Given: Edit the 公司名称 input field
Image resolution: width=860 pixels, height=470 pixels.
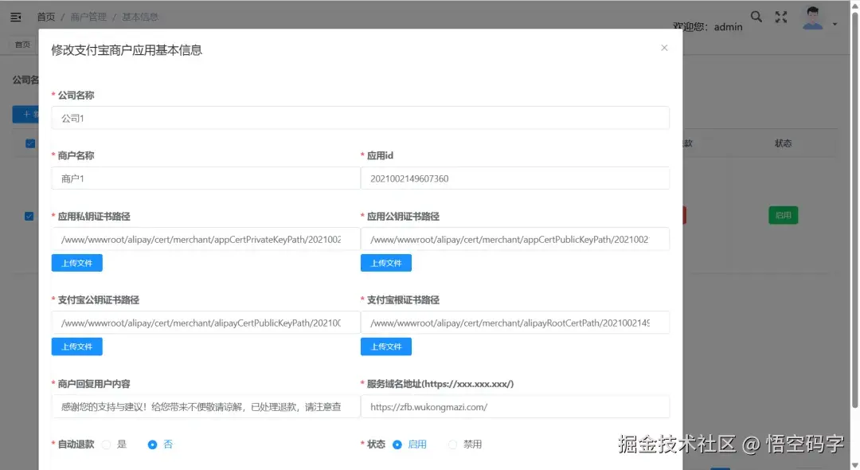Looking at the screenshot, I should pyautogui.click(x=361, y=118).
